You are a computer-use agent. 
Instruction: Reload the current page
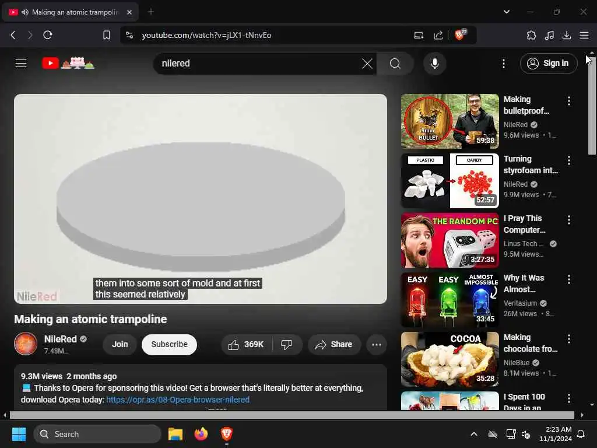48,35
